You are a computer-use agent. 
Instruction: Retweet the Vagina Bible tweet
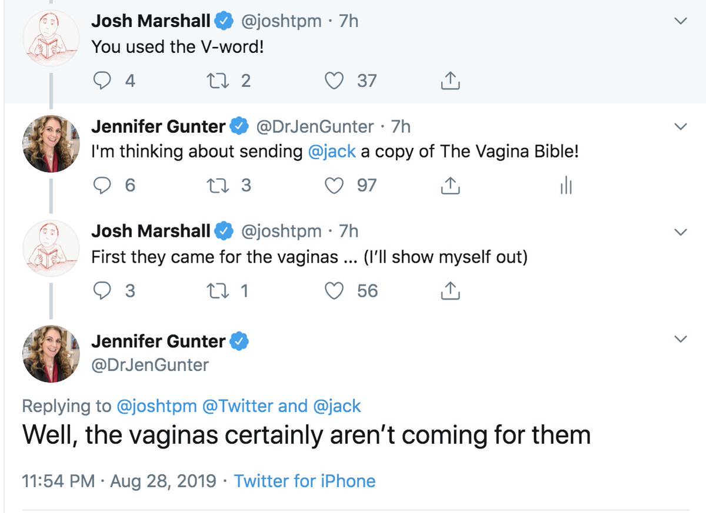tap(219, 186)
